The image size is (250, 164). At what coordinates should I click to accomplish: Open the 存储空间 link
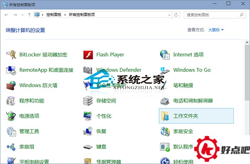click(x=106, y=101)
